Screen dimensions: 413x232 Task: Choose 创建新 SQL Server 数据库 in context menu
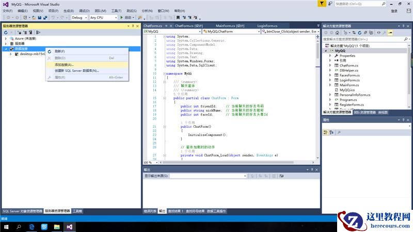coord(76,70)
